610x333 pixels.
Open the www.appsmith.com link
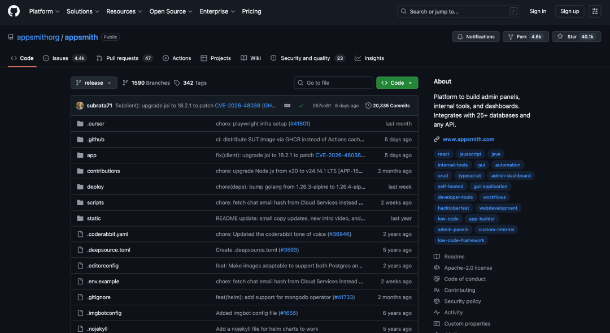tap(468, 139)
